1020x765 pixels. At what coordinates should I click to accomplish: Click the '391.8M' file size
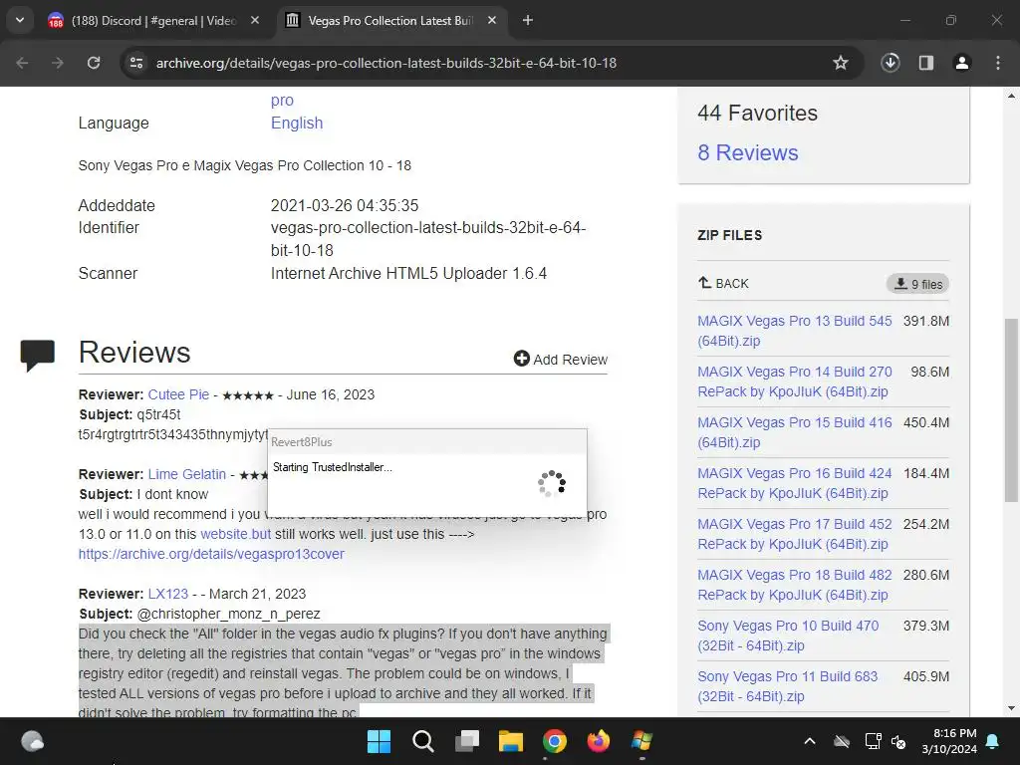coord(926,322)
